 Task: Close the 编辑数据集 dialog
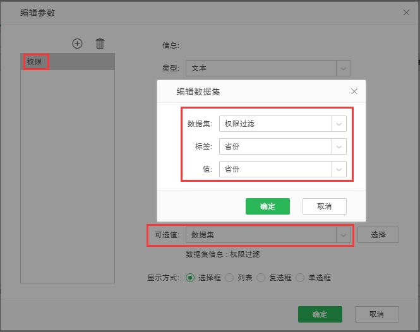tap(354, 92)
